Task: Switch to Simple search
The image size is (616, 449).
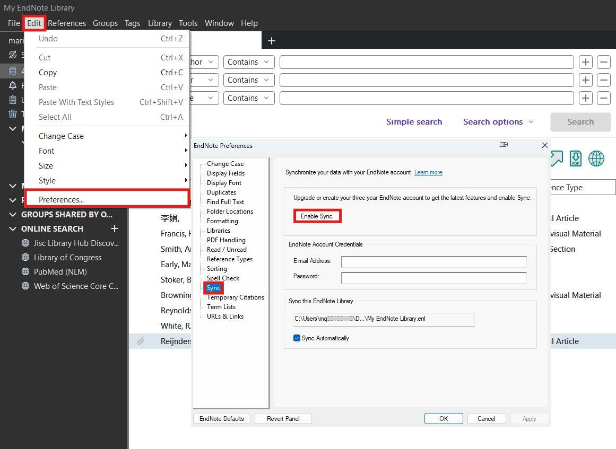Action: (414, 122)
